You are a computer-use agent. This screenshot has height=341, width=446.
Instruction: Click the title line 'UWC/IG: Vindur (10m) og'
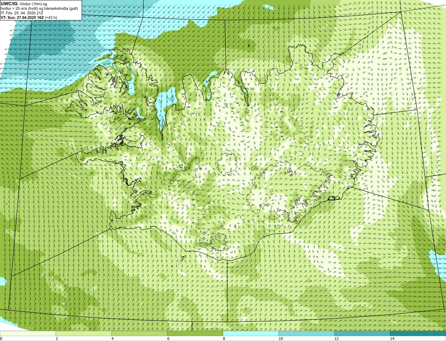tap(24, 4)
